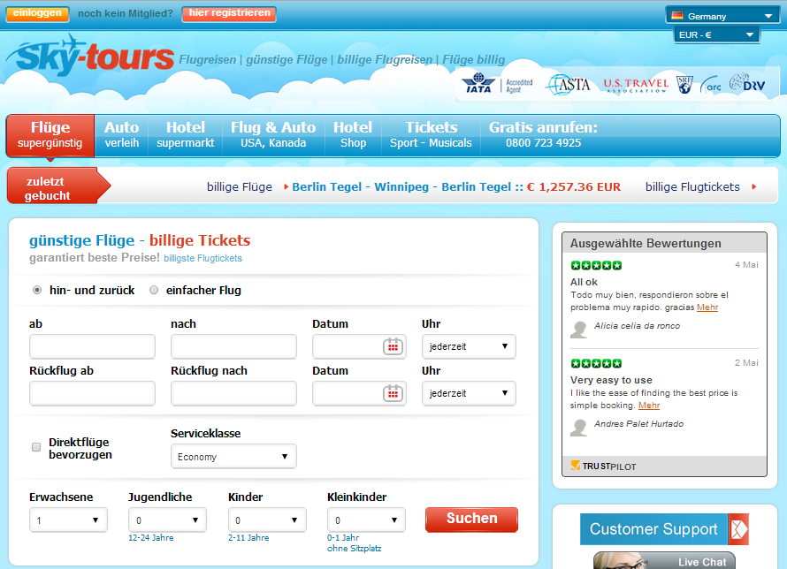Viewport: 787px width, 569px height.
Task: Open the Kinder count dropdown
Action: click(267, 520)
